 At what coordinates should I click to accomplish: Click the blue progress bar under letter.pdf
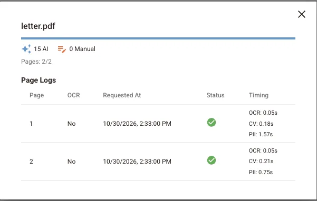[158, 38]
